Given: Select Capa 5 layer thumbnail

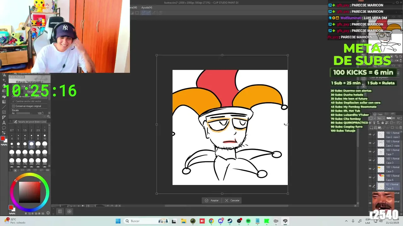Looking at the screenshot, I should coord(381,169).
